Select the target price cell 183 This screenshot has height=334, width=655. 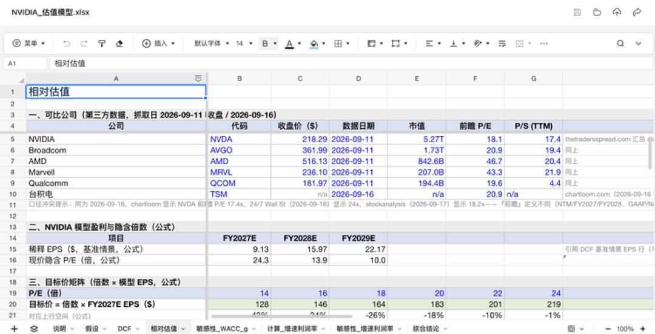417,304
